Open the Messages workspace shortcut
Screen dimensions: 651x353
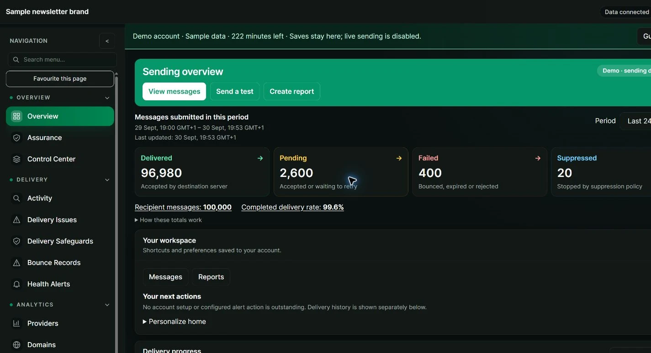165,277
